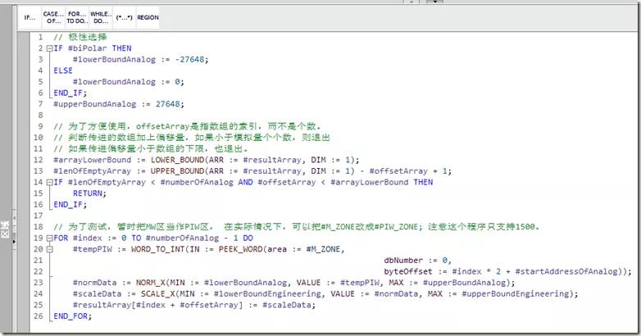Click #resultArray[#index + #offsetArray] on line 25
This screenshot has height=336, width=641.
(158, 305)
